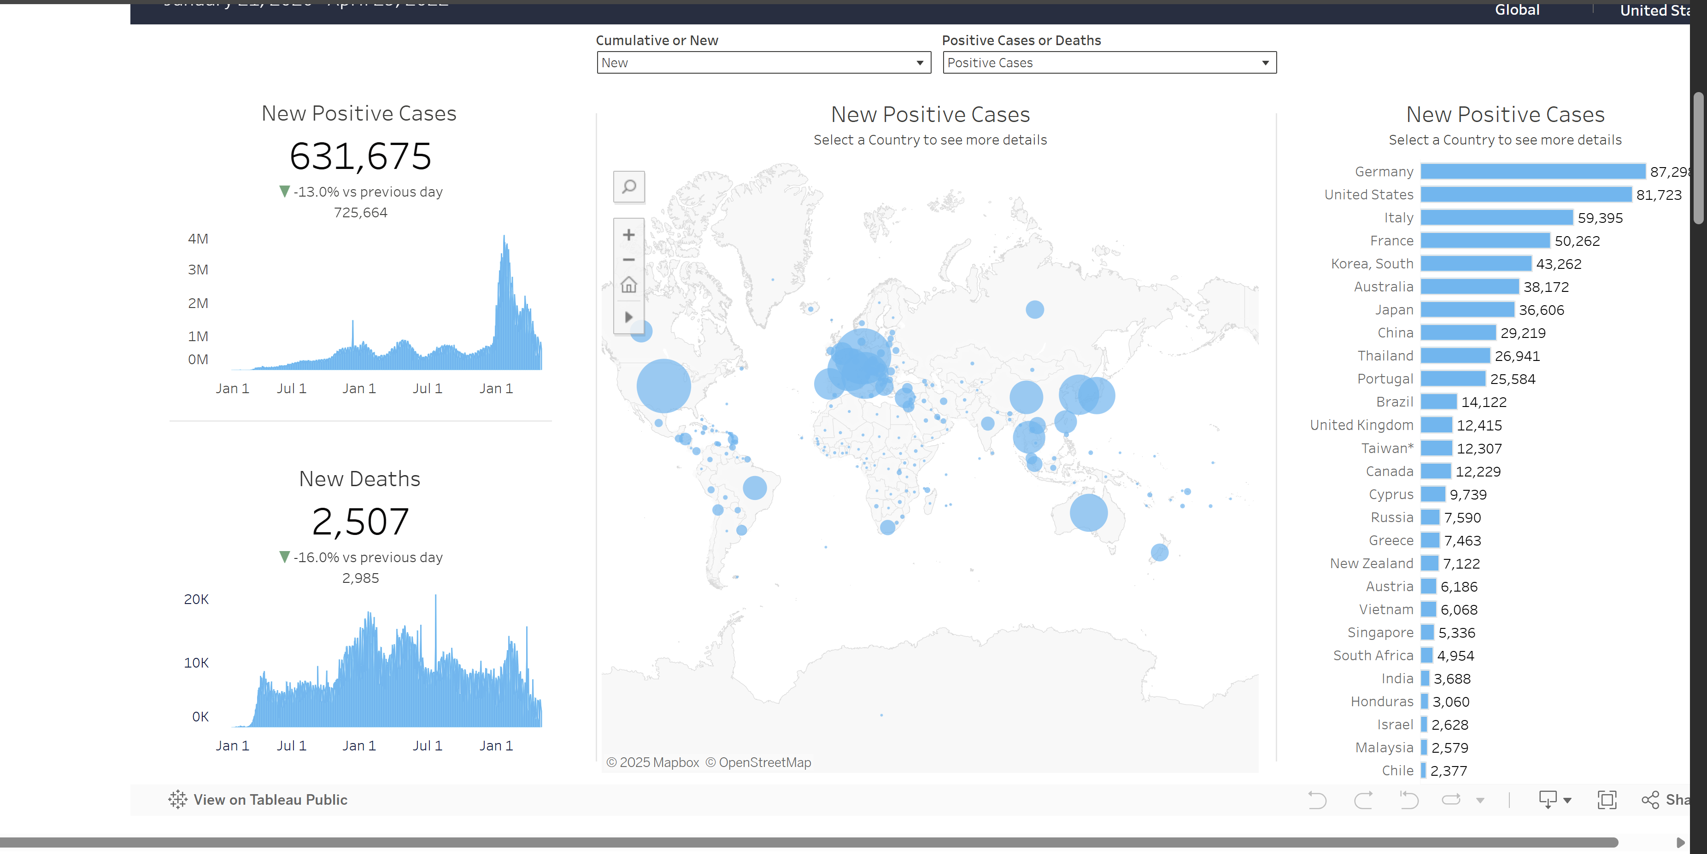The height and width of the screenshot is (854, 1707).
Task: Click the Italy bar in ranking
Action: [x=1496, y=218]
